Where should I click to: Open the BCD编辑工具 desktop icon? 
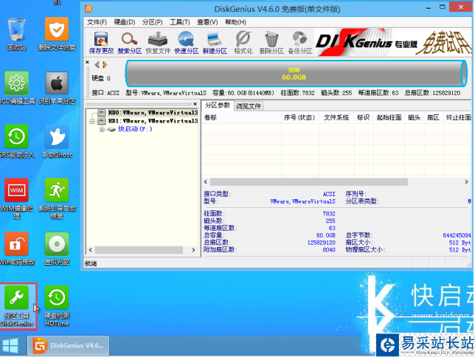pyautogui.click(x=16, y=88)
